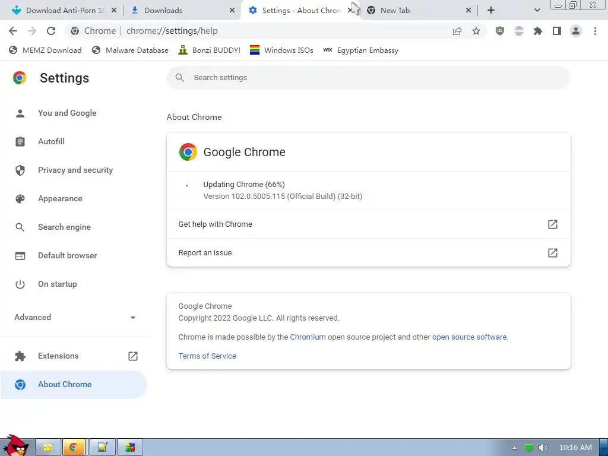Viewport: 608px width, 456px height.
Task: Open the notepad taskbar icon
Action: (102, 448)
